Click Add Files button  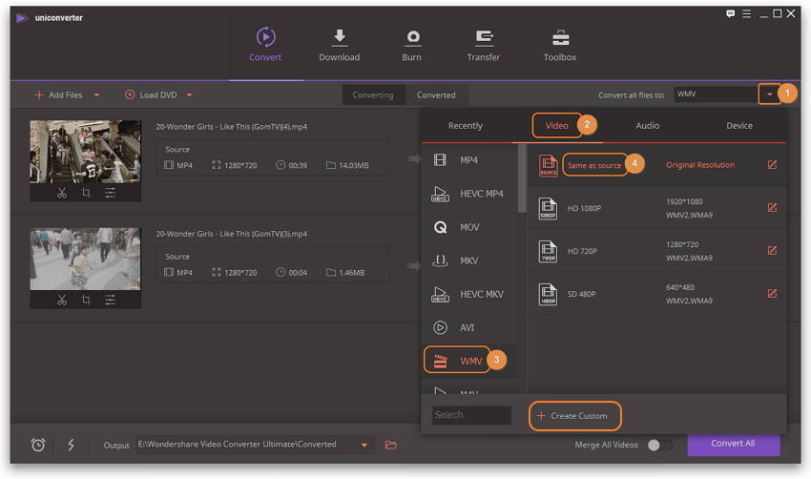pyautogui.click(x=58, y=95)
